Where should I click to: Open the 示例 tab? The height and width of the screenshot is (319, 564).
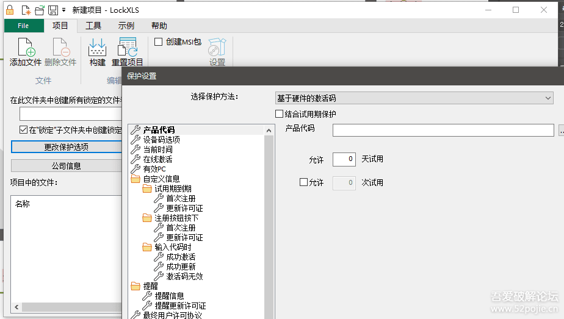[126, 26]
